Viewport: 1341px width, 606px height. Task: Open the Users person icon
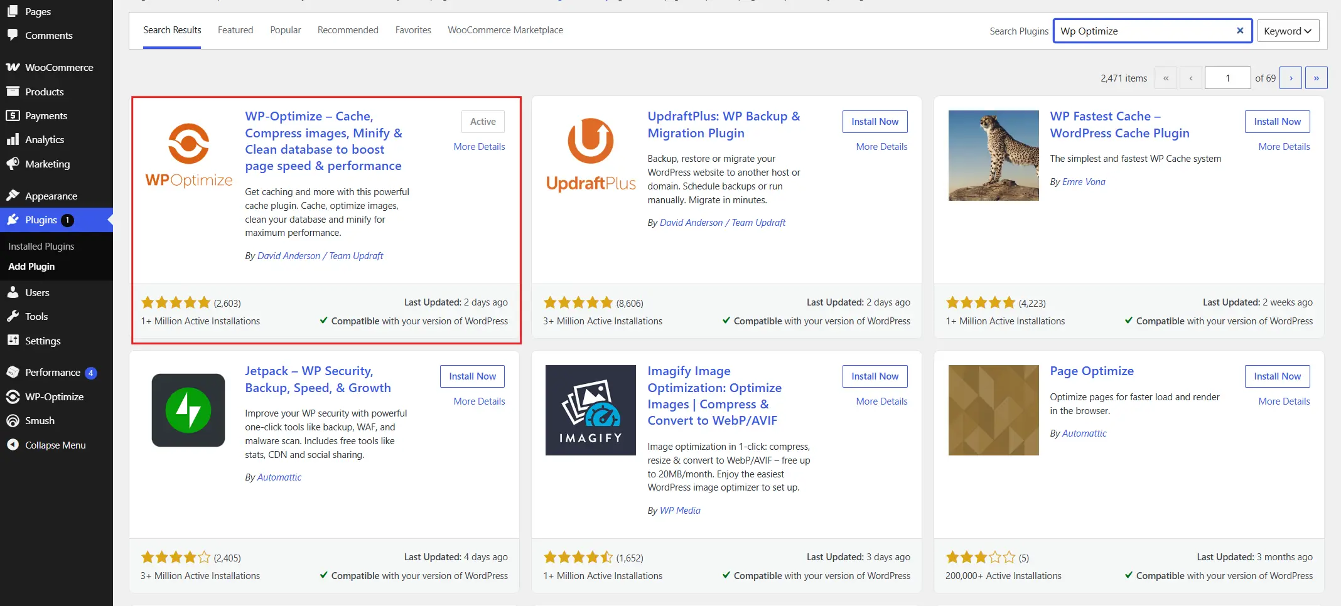13,292
